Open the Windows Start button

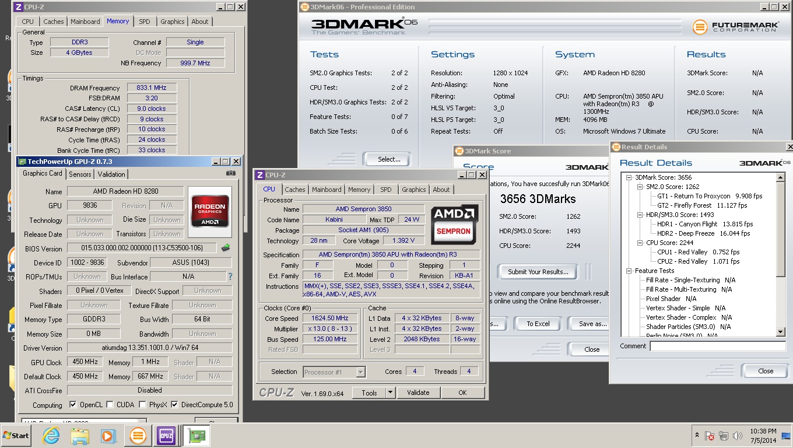[16, 436]
